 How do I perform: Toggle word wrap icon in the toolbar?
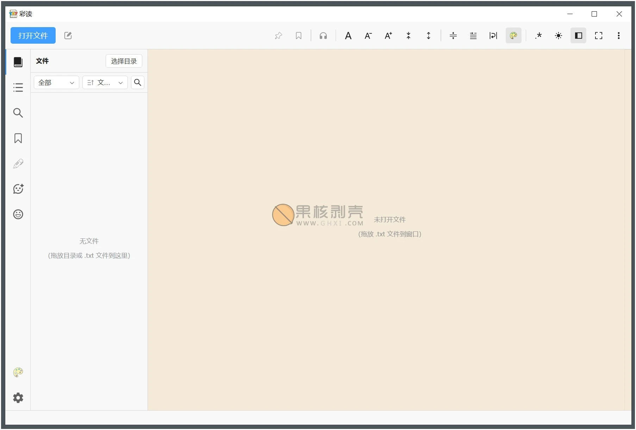493,36
